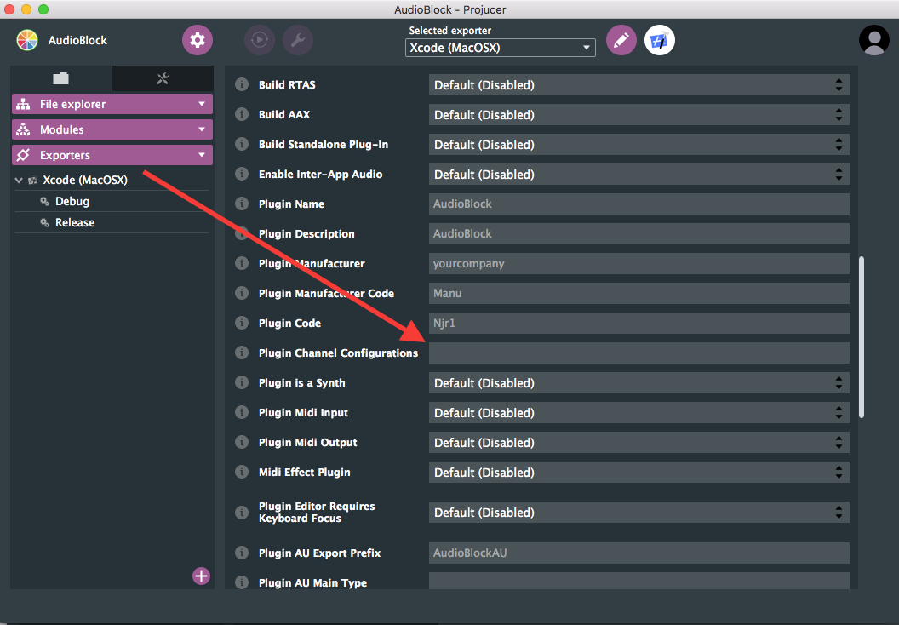Click the settings panel vertical scrollbar
Screen dimensions: 899x625
pyautogui.click(x=862, y=337)
